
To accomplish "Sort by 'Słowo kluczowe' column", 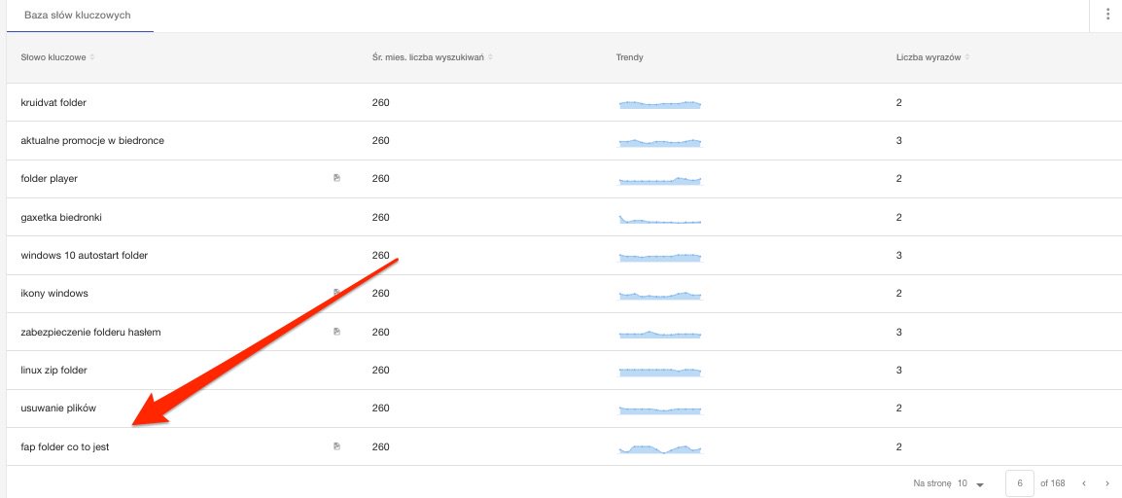I will tap(58, 57).
